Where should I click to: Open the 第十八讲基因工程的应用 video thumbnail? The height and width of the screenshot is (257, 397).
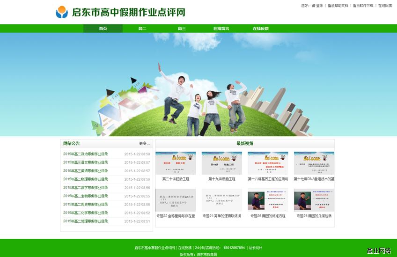(x=268, y=163)
